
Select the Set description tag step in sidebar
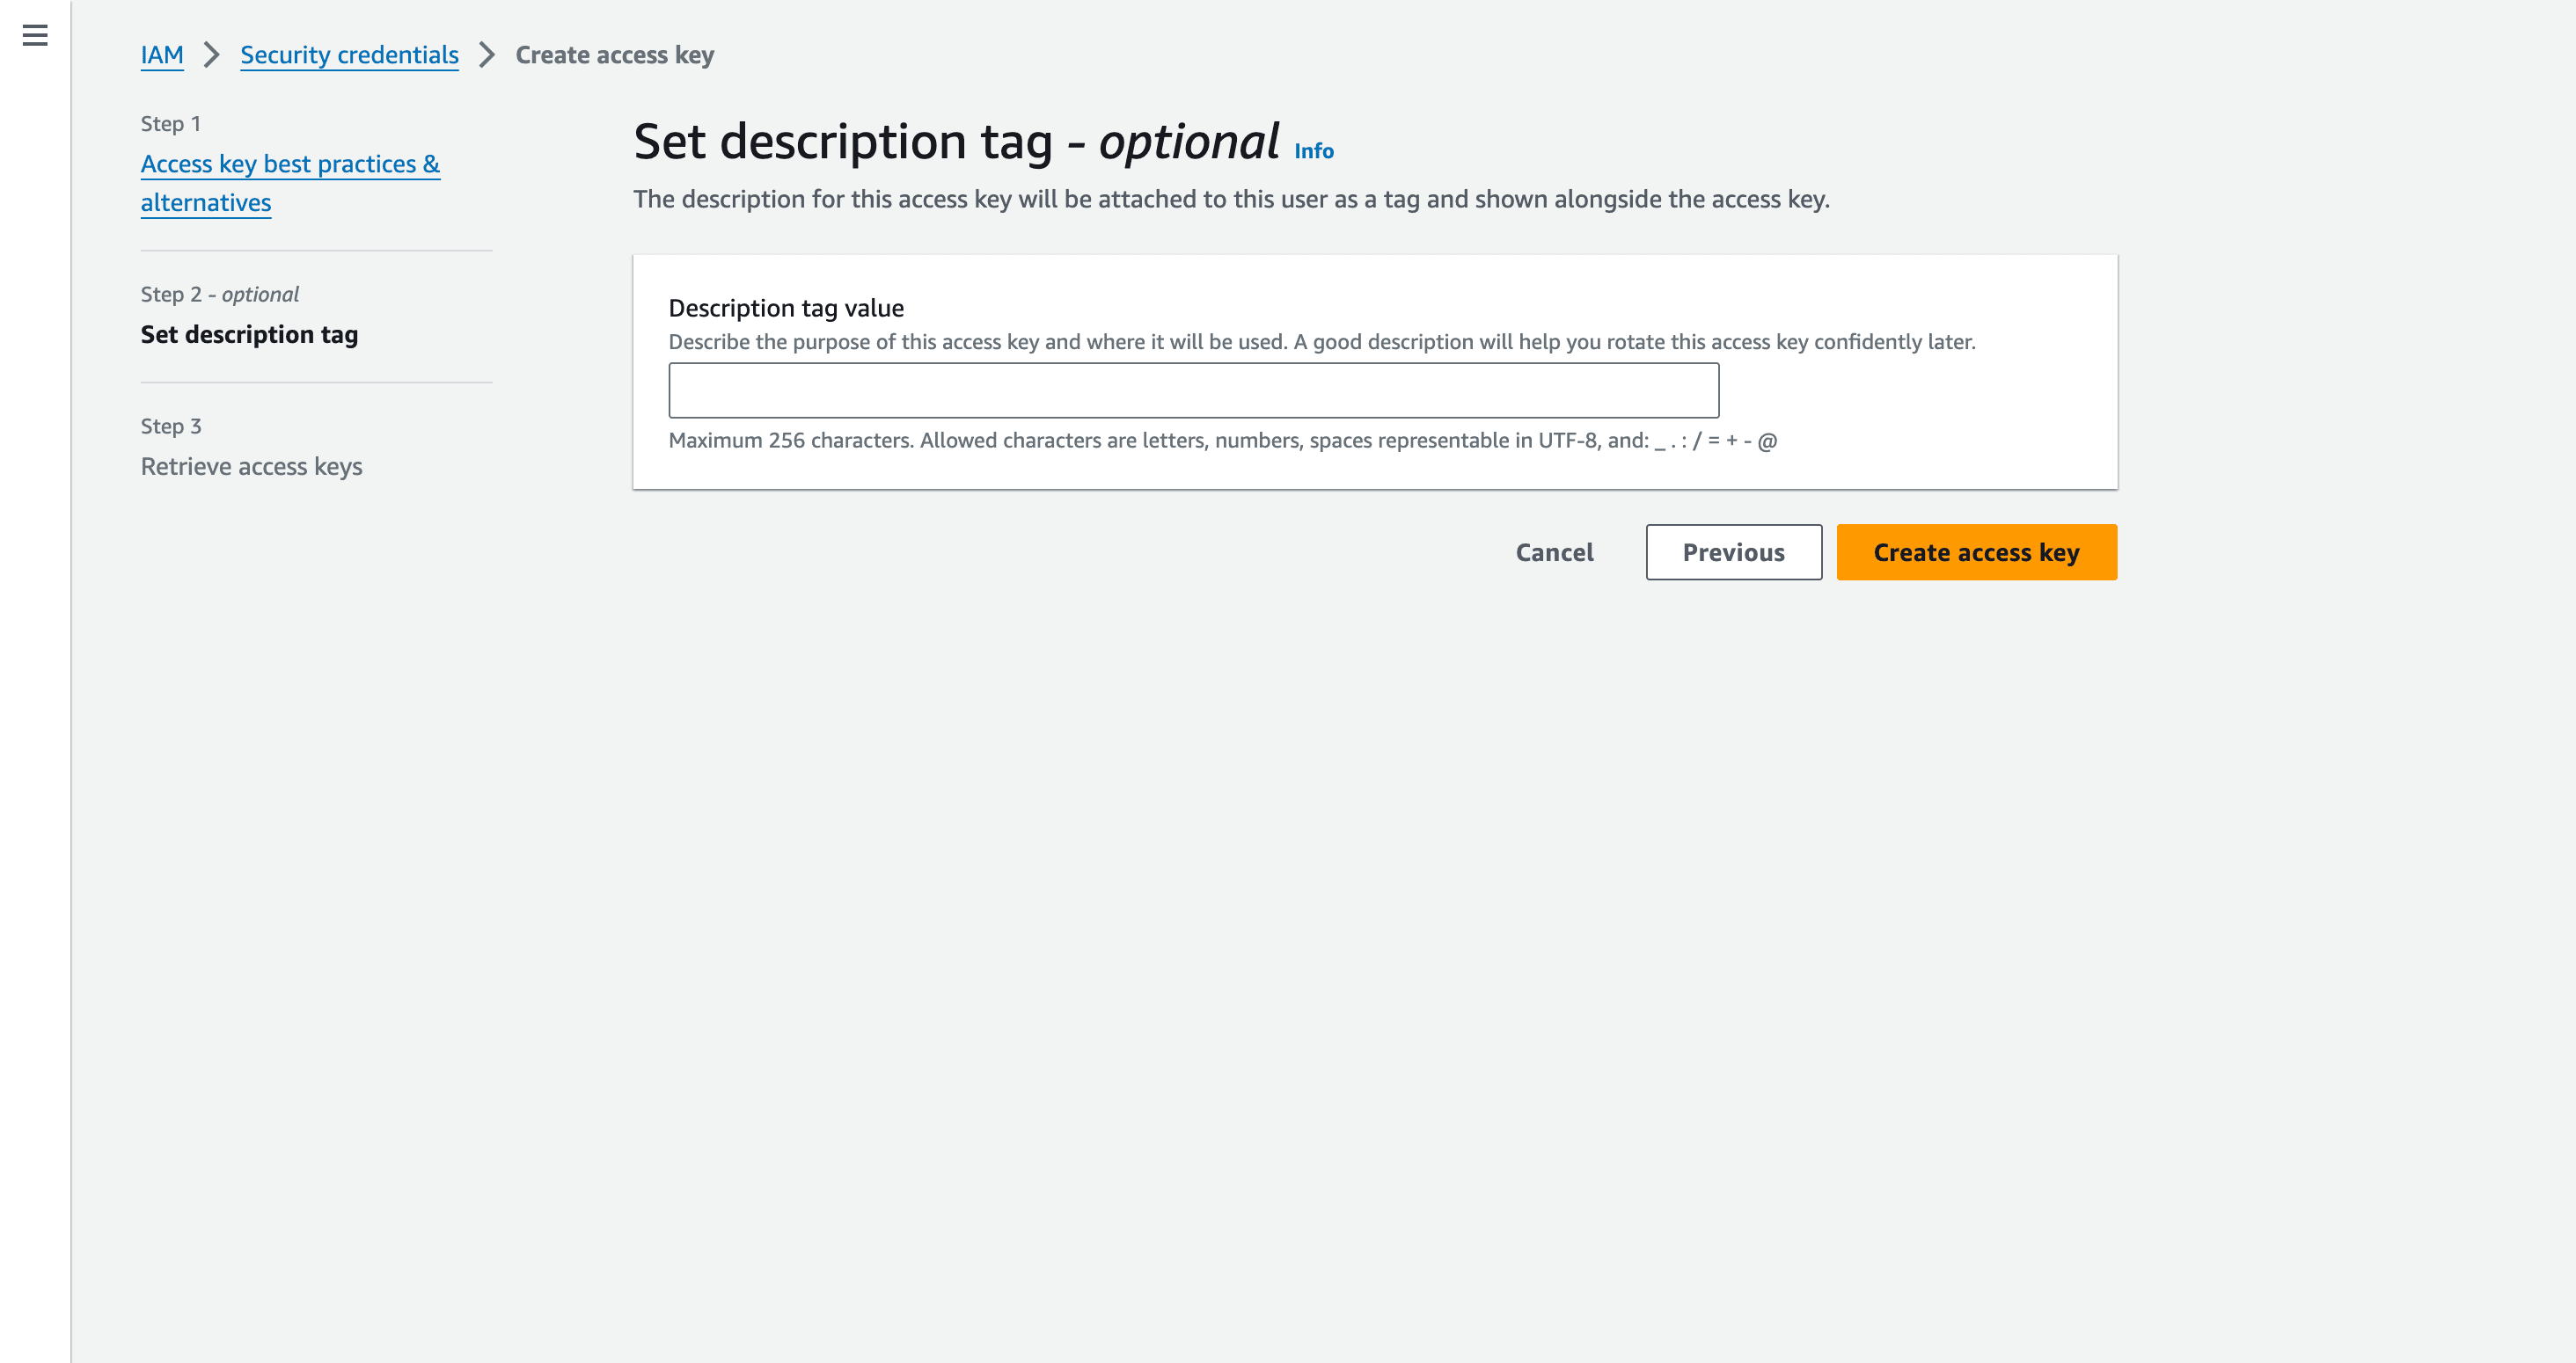pyautogui.click(x=249, y=335)
